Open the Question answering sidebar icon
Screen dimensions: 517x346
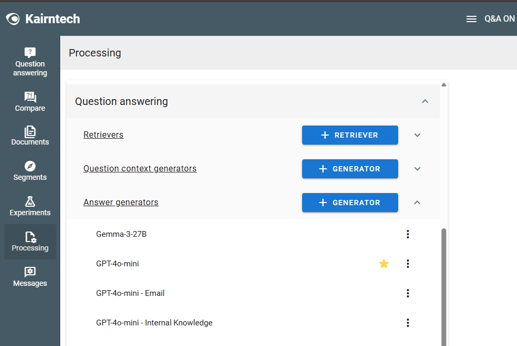point(30,53)
